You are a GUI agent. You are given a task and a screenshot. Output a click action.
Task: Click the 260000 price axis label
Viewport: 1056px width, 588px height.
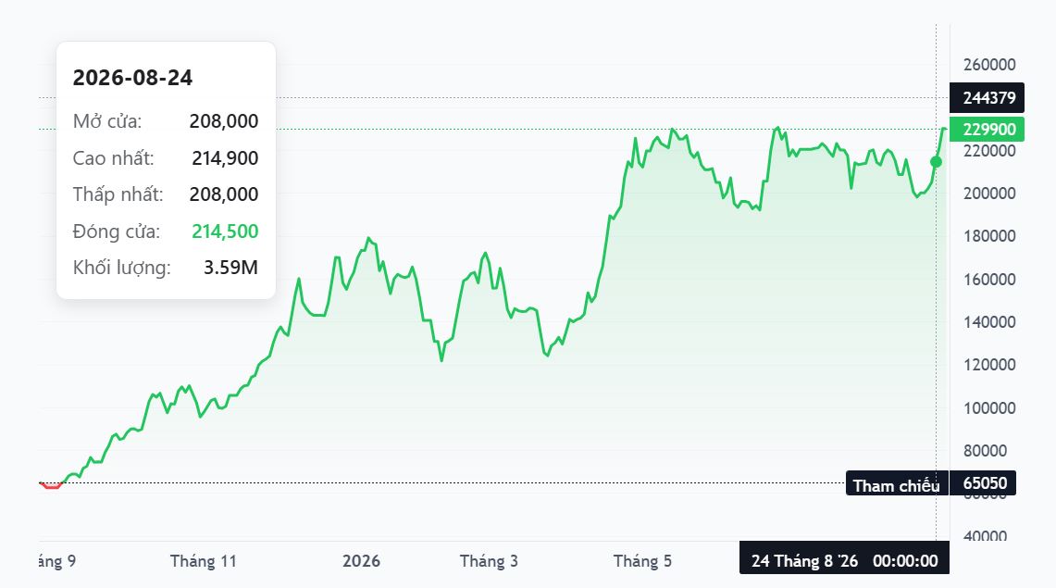click(x=989, y=65)
